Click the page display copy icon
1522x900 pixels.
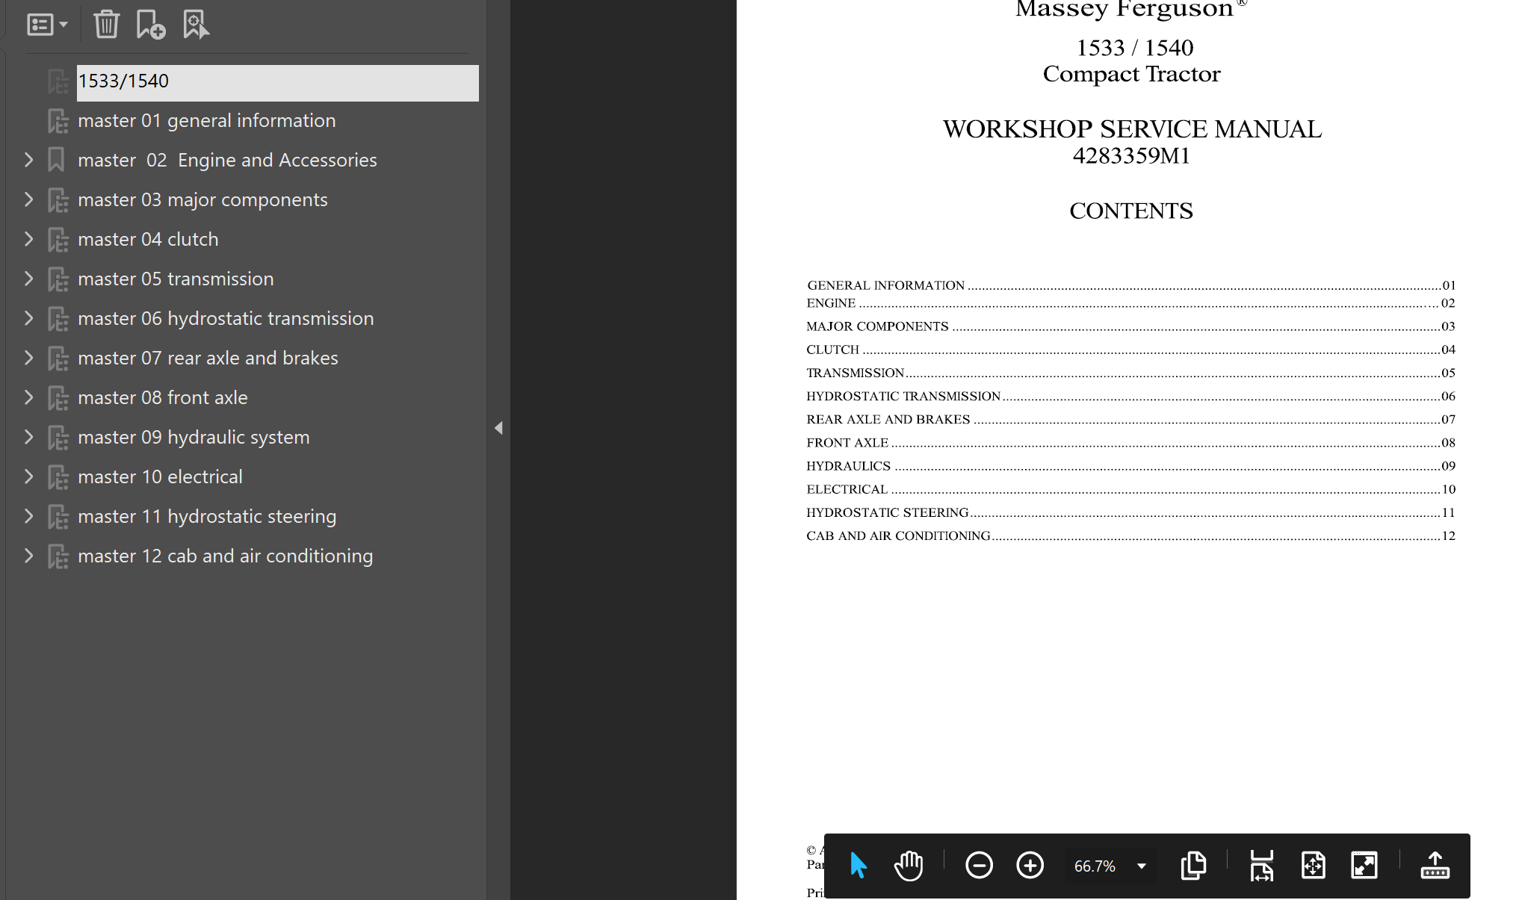click(1193, 866)
